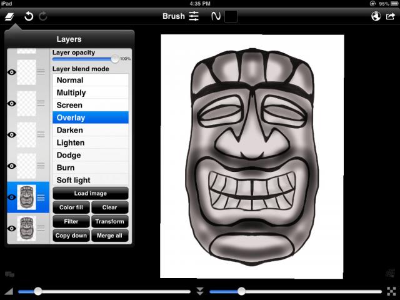Open brush settings sliders icon
Image resolution: width=400 pixels, height=300 pixels.
194,16
